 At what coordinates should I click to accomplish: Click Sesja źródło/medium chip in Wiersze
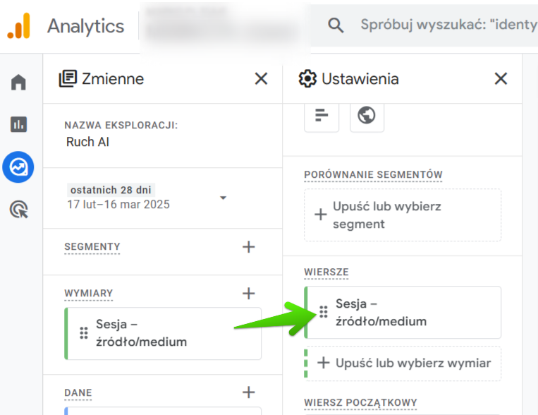(x=403, y=313)
